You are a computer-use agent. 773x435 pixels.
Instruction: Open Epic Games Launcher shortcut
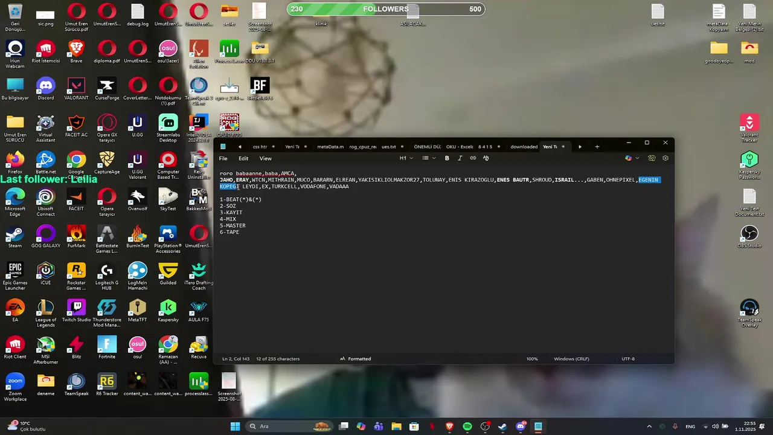(15, 276)
